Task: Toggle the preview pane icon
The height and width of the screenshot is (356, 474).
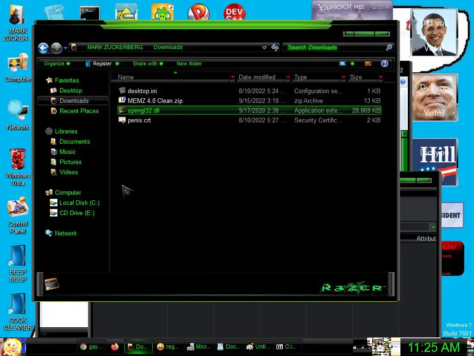Action: pyautogui.click(x=368, y=64)
